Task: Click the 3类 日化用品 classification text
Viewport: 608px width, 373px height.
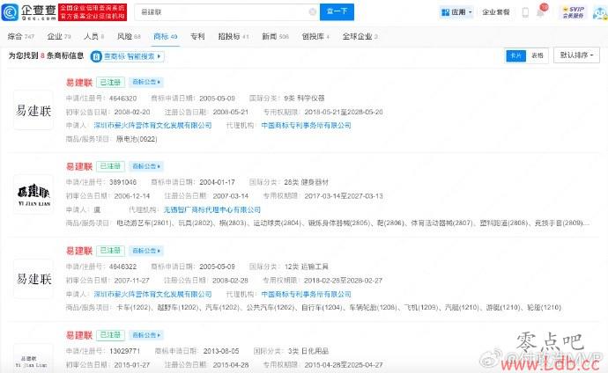Action: coord(308,351)
